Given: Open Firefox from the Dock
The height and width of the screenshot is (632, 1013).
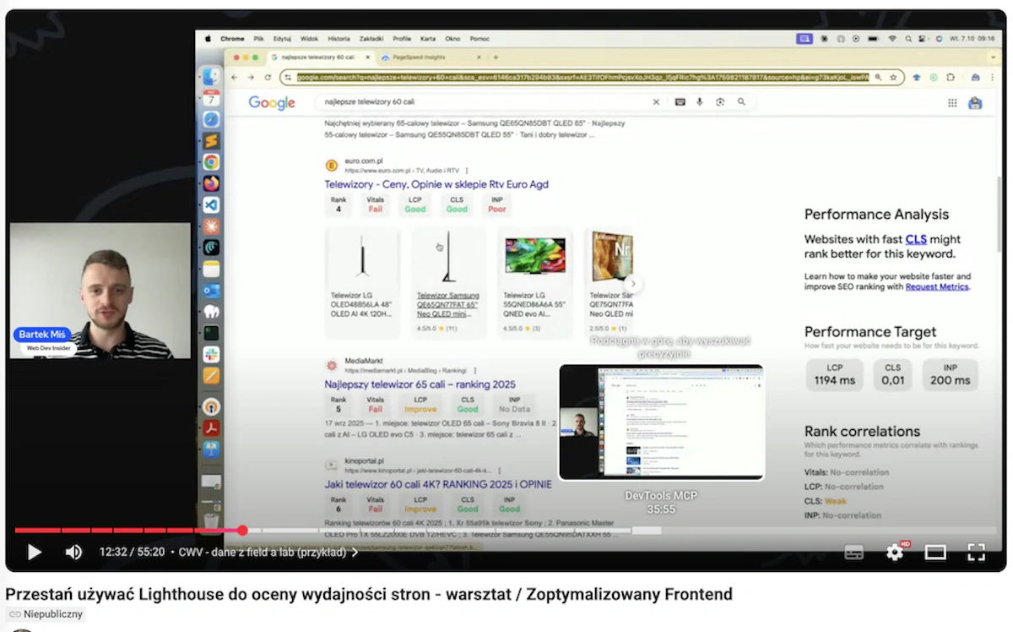Looking at the screenshot, I should pyautogui.click(x=211, y=183).
